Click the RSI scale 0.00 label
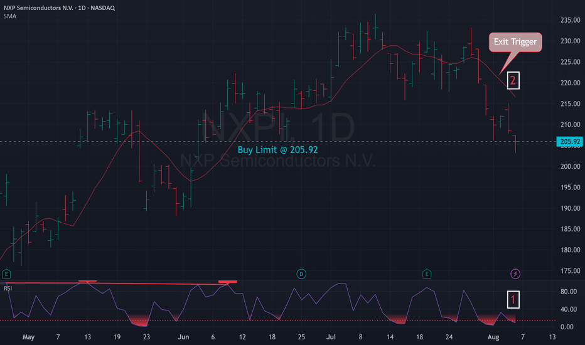Screen dimensions: 585x345 (x=567, y=327)
